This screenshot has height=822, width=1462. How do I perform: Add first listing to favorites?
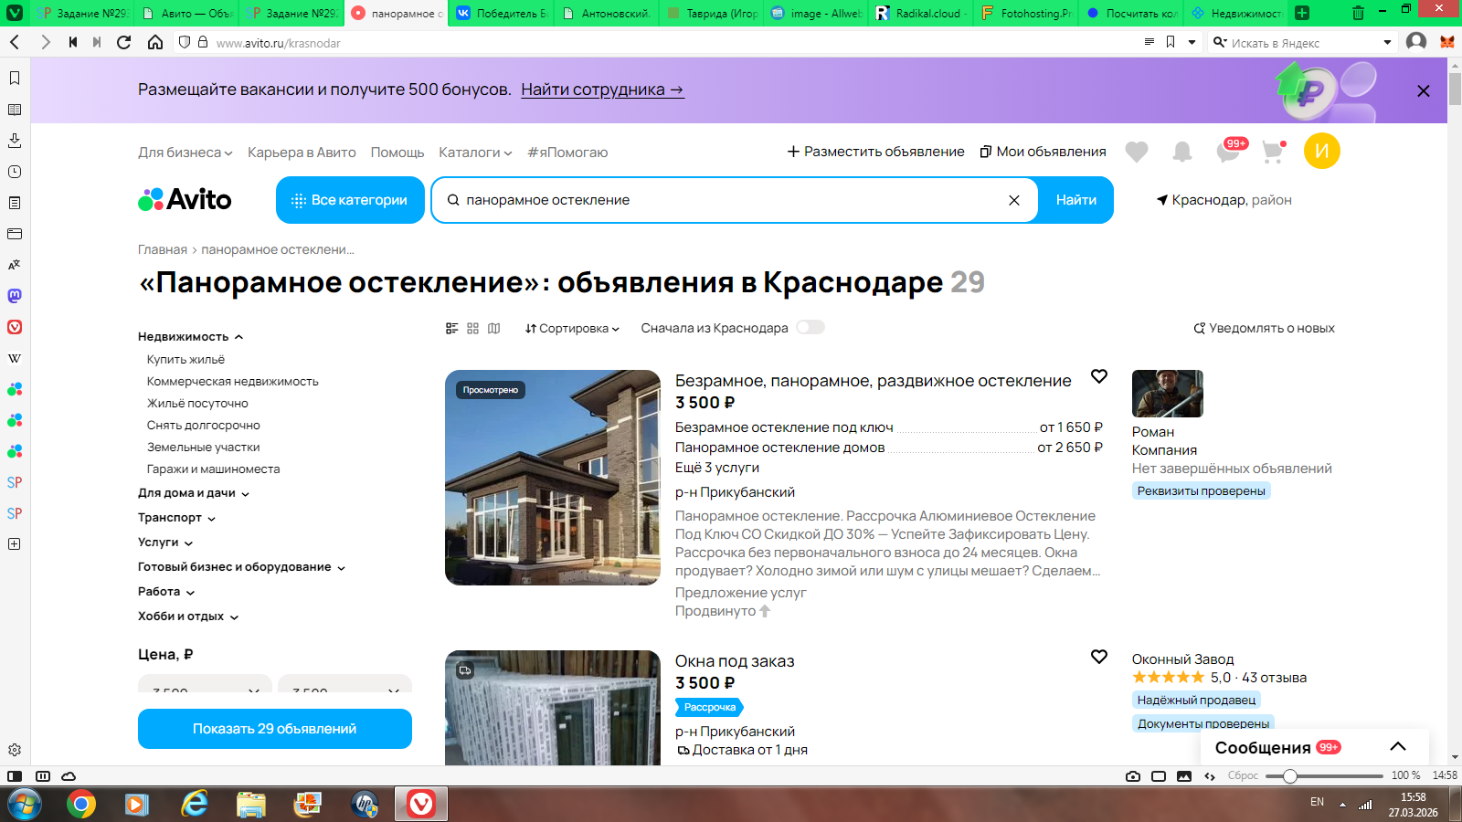coord(1098,377)
